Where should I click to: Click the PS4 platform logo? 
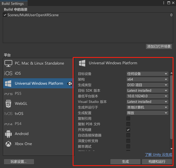coord(8,124)
